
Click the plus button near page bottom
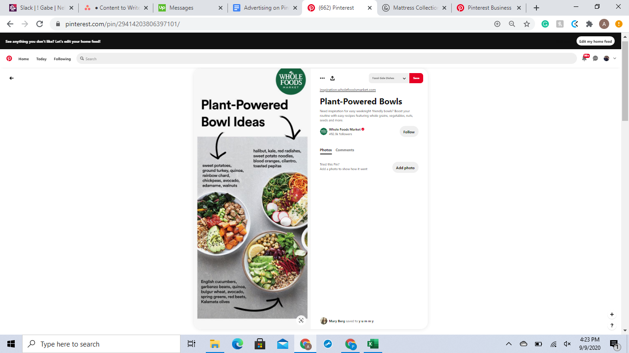coord(612,315)
